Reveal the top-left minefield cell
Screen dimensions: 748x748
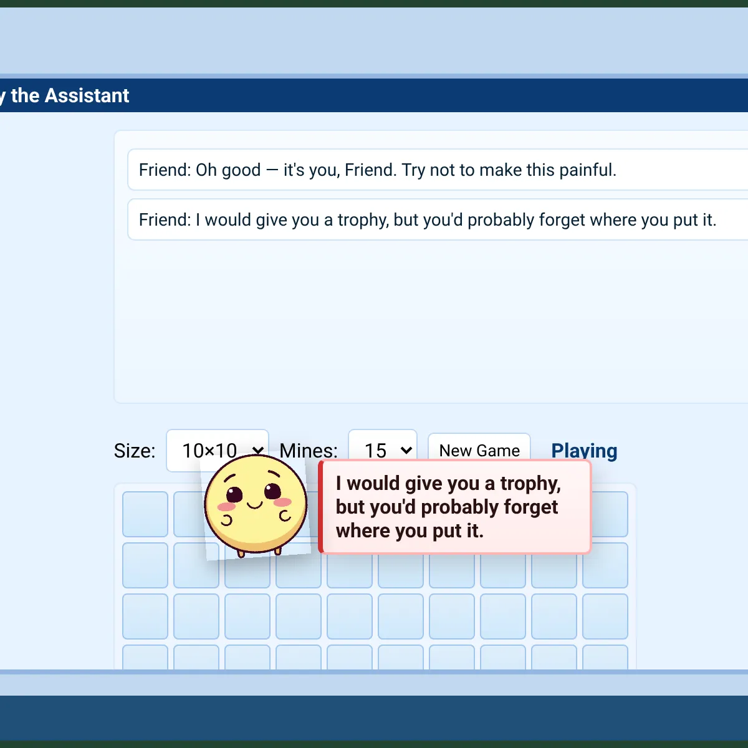click(145, 514)
